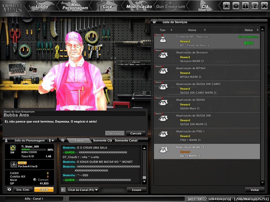
Task: Open the help question mark icon
Action: tap(255, 6)
